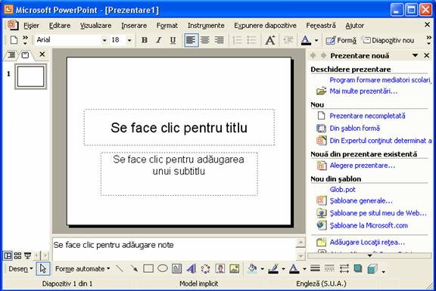The image size is (436, 291).
Task: Click Din șablon formă link
Action: pyautogui.click(x=354, y=128)
